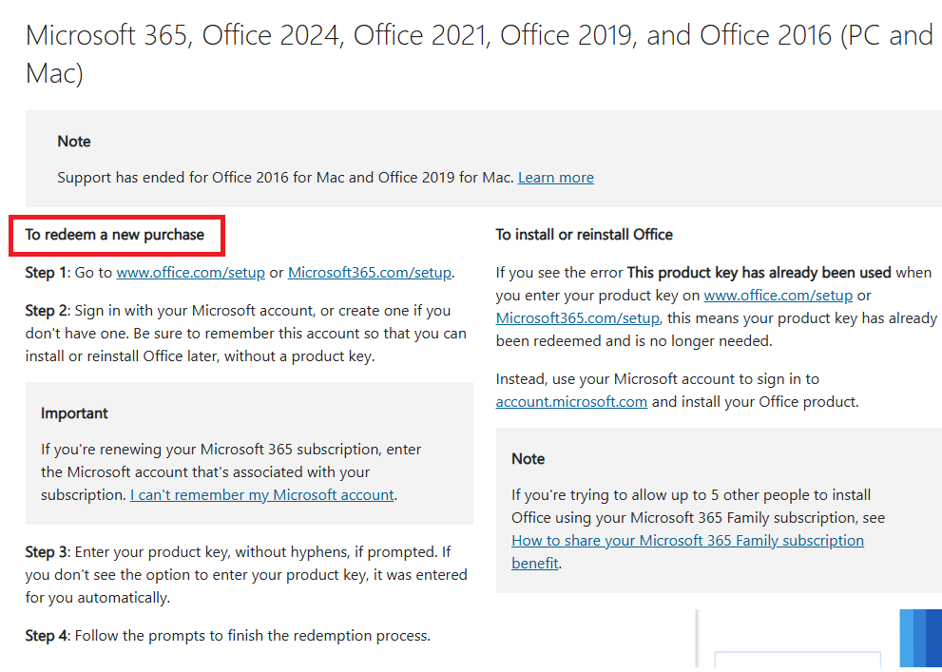
Task: Click the To install or reinstall Office heading
Action: click(x=584, y=234)
